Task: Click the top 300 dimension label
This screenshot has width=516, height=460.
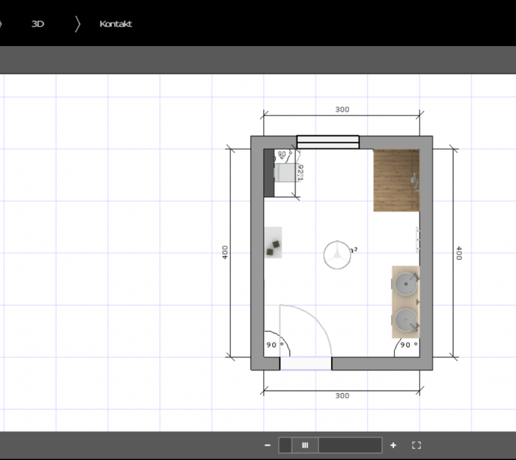Action: pyautogui.click(x=342, y=109)
